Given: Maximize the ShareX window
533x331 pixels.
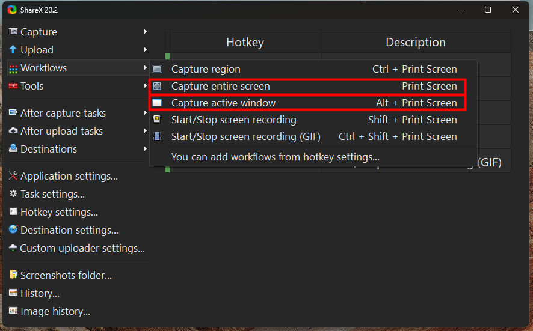Looking at the screenshot, I should [488, 10].
